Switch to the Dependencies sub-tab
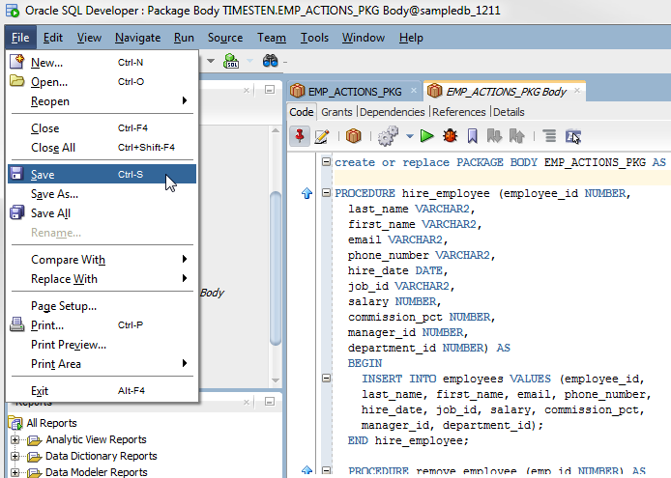Viewport: 671px width, 478px height. click(x=393, y=112)
